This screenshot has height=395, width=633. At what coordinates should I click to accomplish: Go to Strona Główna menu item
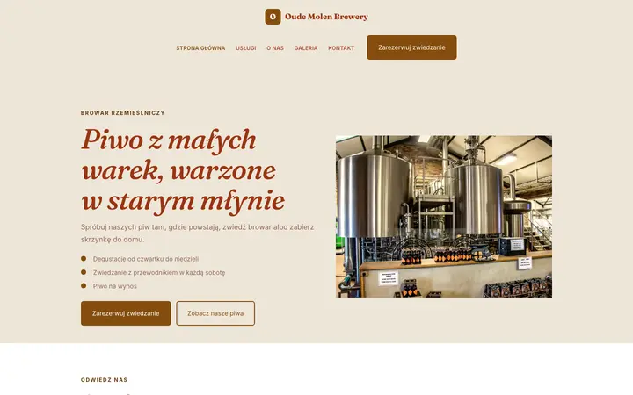coord(200,48)
